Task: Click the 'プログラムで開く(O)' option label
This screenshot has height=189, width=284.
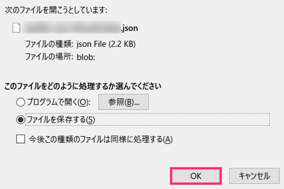Action: point(59,102)
